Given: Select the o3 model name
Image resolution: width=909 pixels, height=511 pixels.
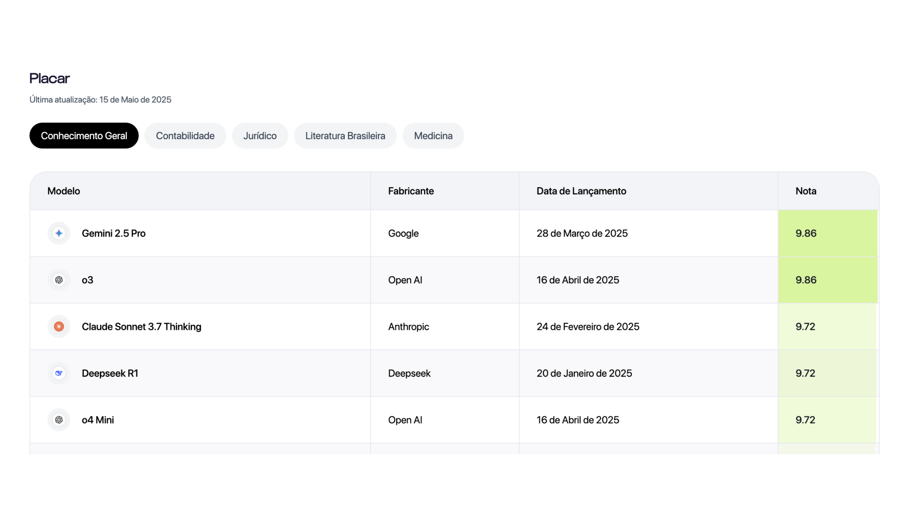Looking at the screenshot, I should [88, 280].
